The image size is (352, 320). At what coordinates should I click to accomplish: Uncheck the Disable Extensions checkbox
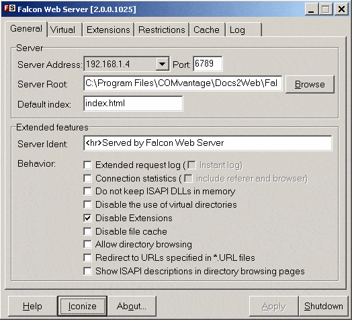pos(87,218)
